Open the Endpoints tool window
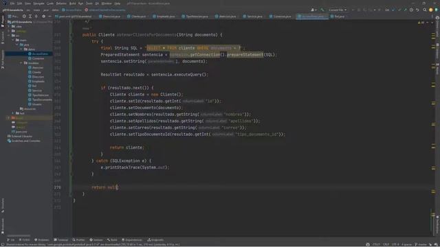 [155, 239]
